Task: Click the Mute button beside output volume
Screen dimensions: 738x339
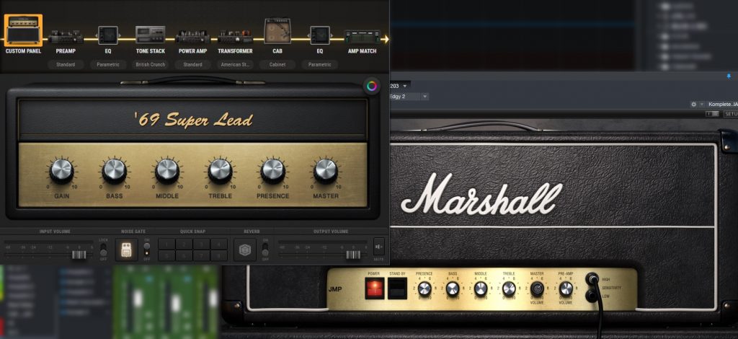Action: [379, 246]
